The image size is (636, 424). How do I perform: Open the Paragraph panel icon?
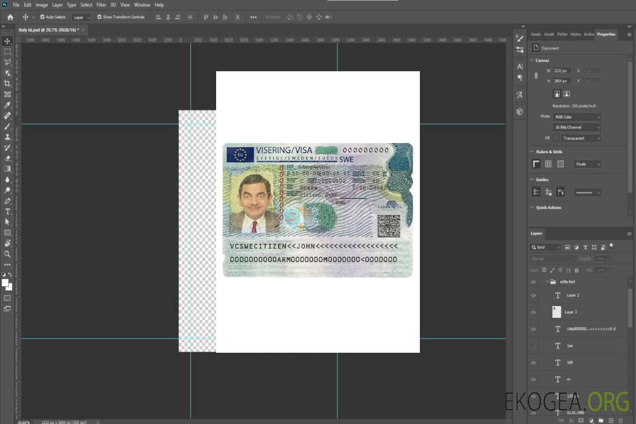(x=519, y=78)
